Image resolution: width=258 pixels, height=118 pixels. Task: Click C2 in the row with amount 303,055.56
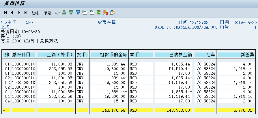tap(8, 83)
